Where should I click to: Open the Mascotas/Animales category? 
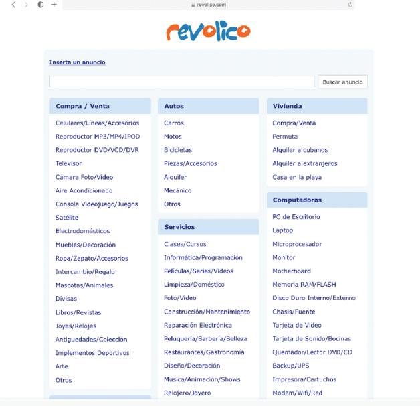coord(84,285)
